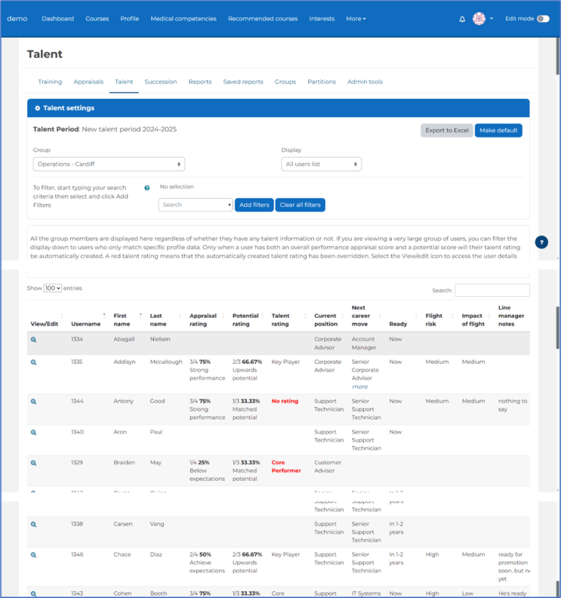Go to Dashboard in navbar
561x598 pixels.
tap(58, 19)
